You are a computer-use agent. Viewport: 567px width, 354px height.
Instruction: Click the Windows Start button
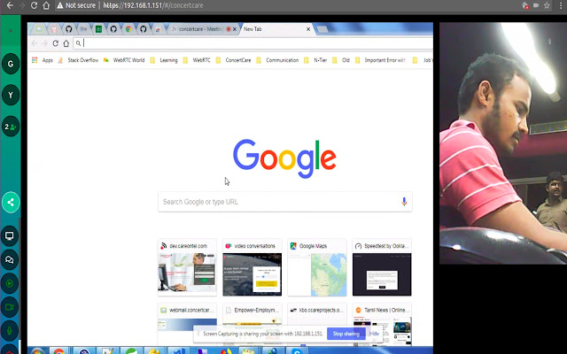pos(37,350)
